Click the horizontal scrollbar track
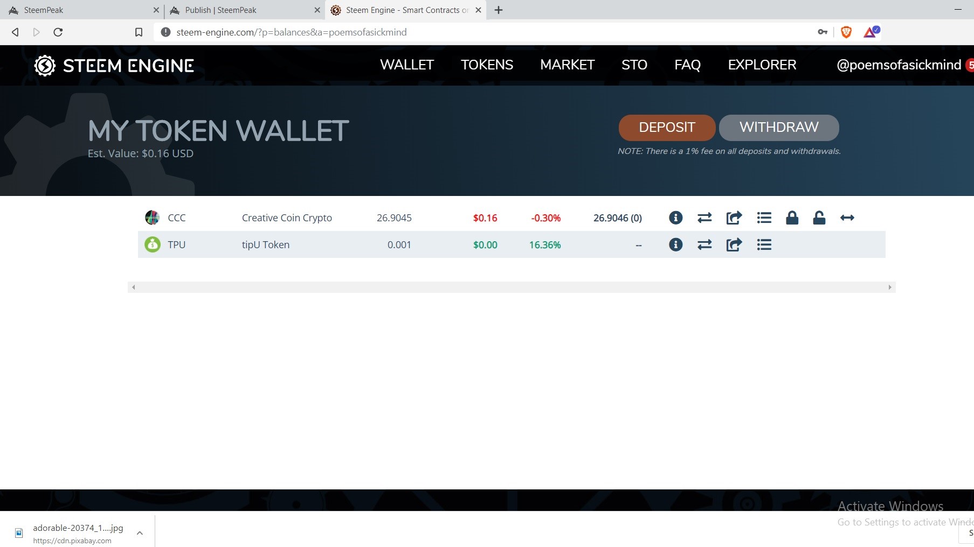 point(512,287)
